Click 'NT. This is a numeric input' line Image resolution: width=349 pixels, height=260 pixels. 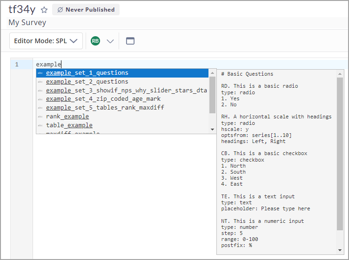(x=262, y=221)
